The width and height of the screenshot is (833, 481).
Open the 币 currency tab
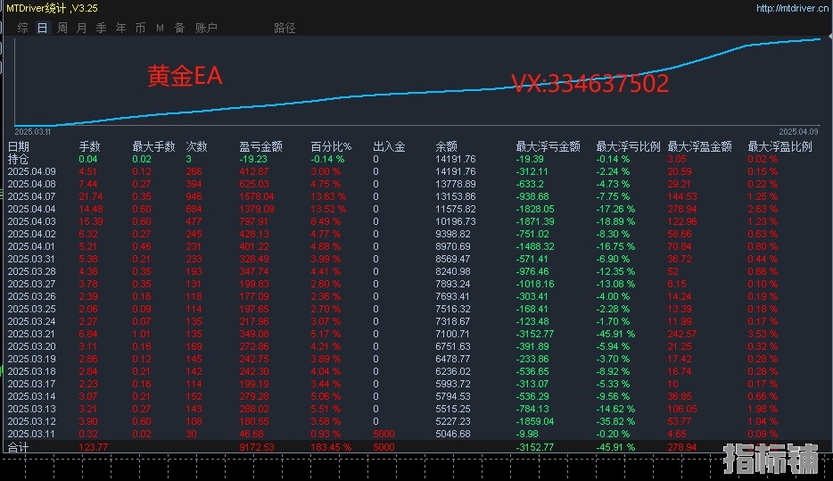click(140, 28)
